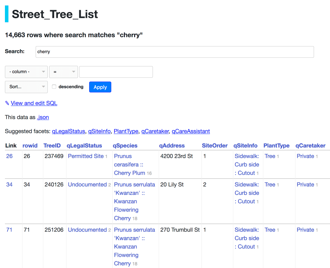Click the pencil icon beside View and edit SQL
The width and height of the screenshot is (330, 268).
7,103
